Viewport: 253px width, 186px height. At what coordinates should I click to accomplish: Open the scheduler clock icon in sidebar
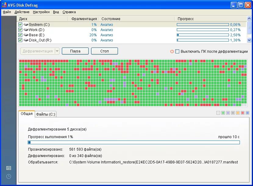click(9, 176)
